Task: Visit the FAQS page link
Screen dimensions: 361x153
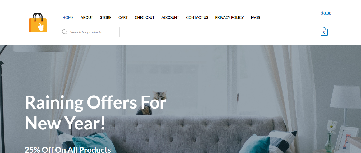Action: tap(255, 17)
